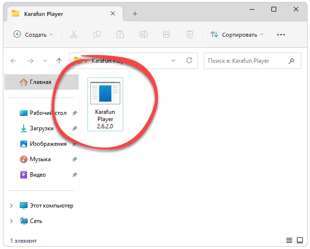Open the three-dots more options menu
The width and height of the screenshot is (310, 249).
click(281, 35)
